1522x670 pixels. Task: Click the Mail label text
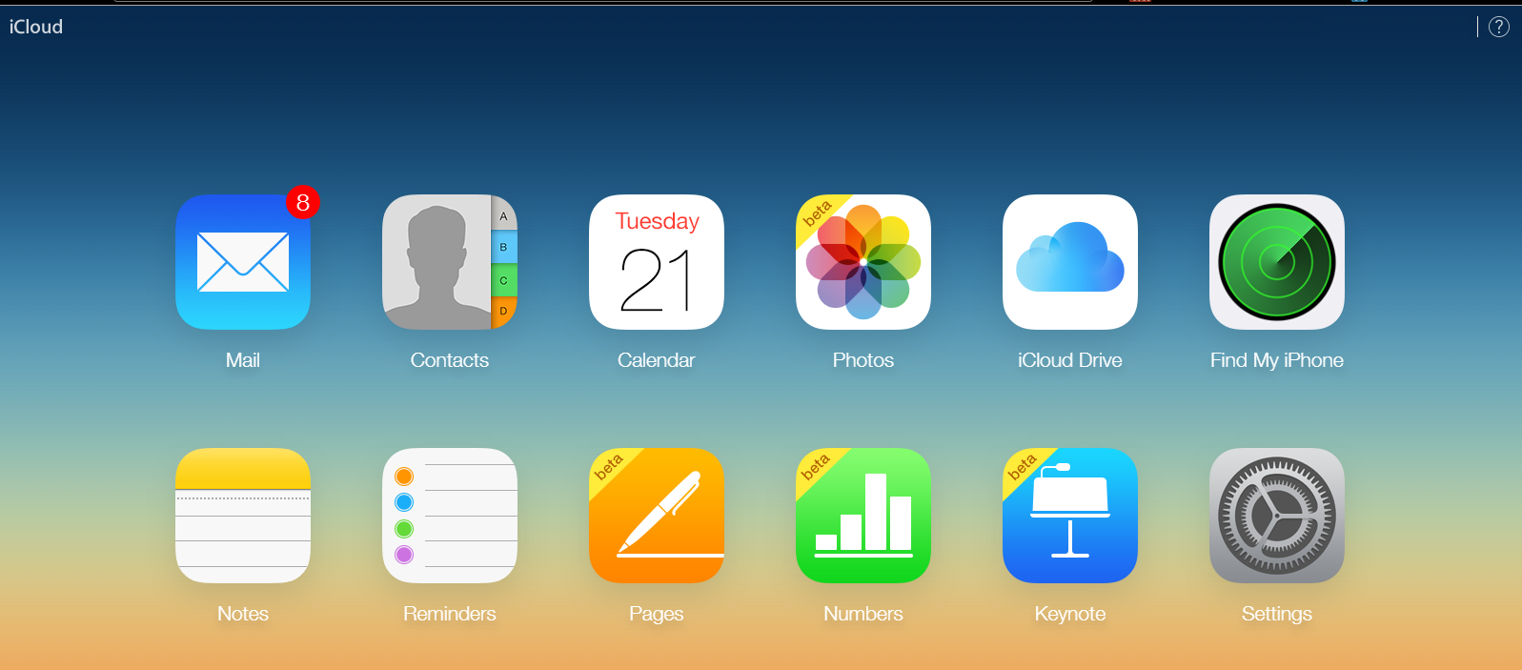[x=243, y=360]
